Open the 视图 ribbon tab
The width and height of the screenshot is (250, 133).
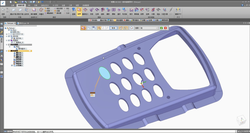pyautogui.click(x=77, y=5)
